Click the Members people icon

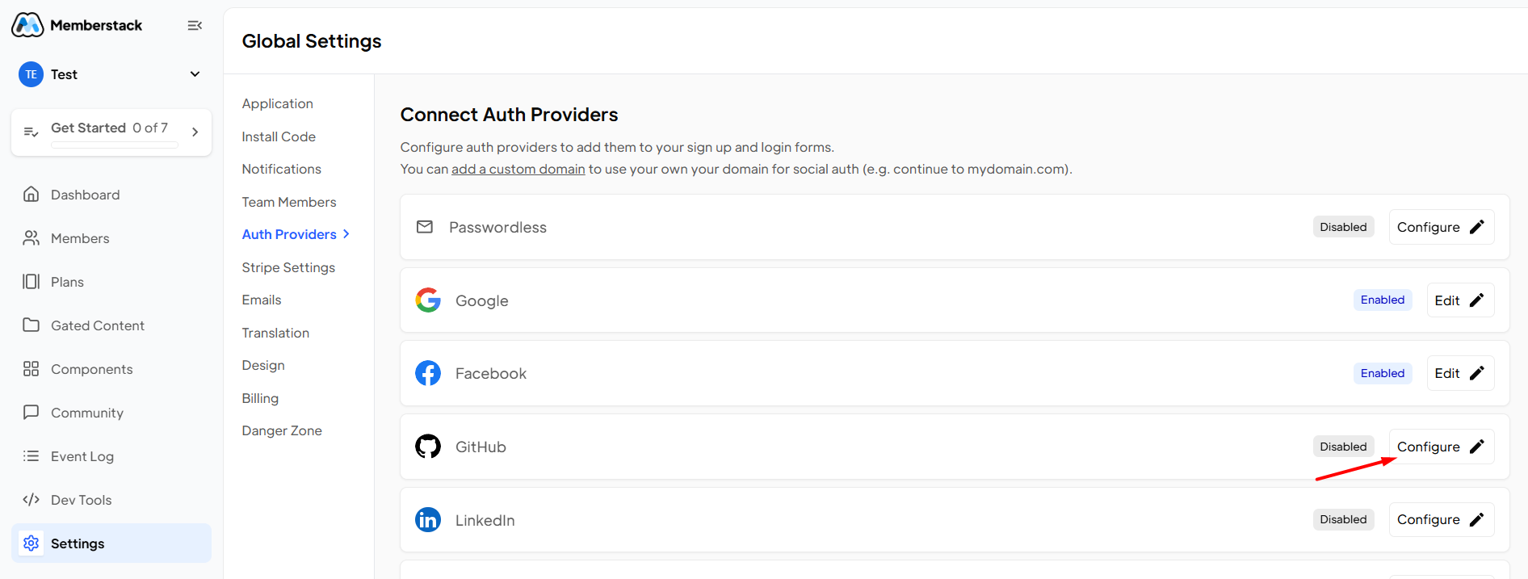tap(31, 238)
